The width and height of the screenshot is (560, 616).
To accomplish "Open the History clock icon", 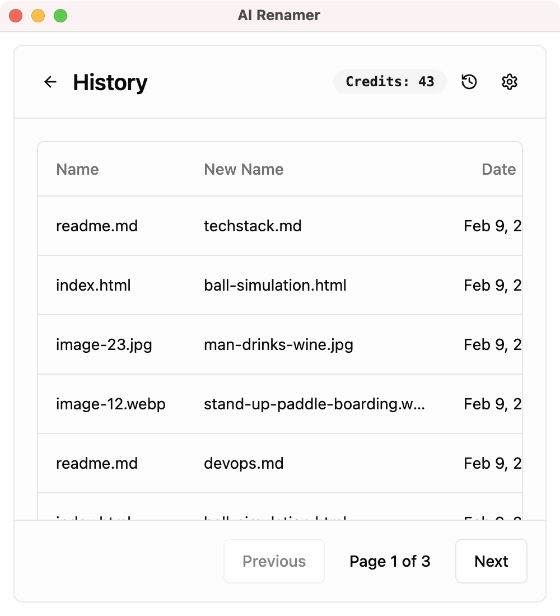I will pyautogui.click(x=469, y=82).
